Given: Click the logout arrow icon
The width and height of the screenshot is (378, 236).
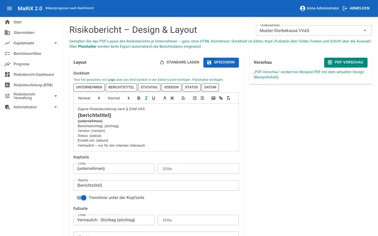Looking at the screenshot, I should [345, 8].
